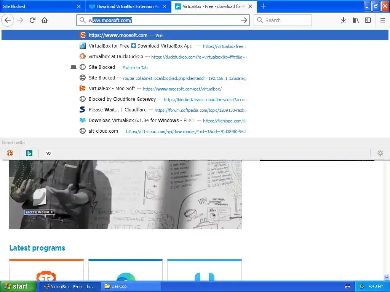The image size is (390, 292).
Task: Click the go arrow in the address bar
Action: click(244, 20)
